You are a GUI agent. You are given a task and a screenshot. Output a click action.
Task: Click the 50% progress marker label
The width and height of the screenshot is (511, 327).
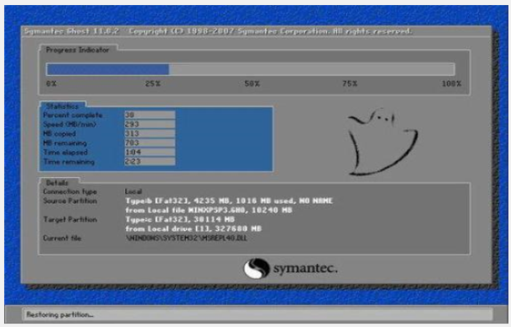[252, 84]
